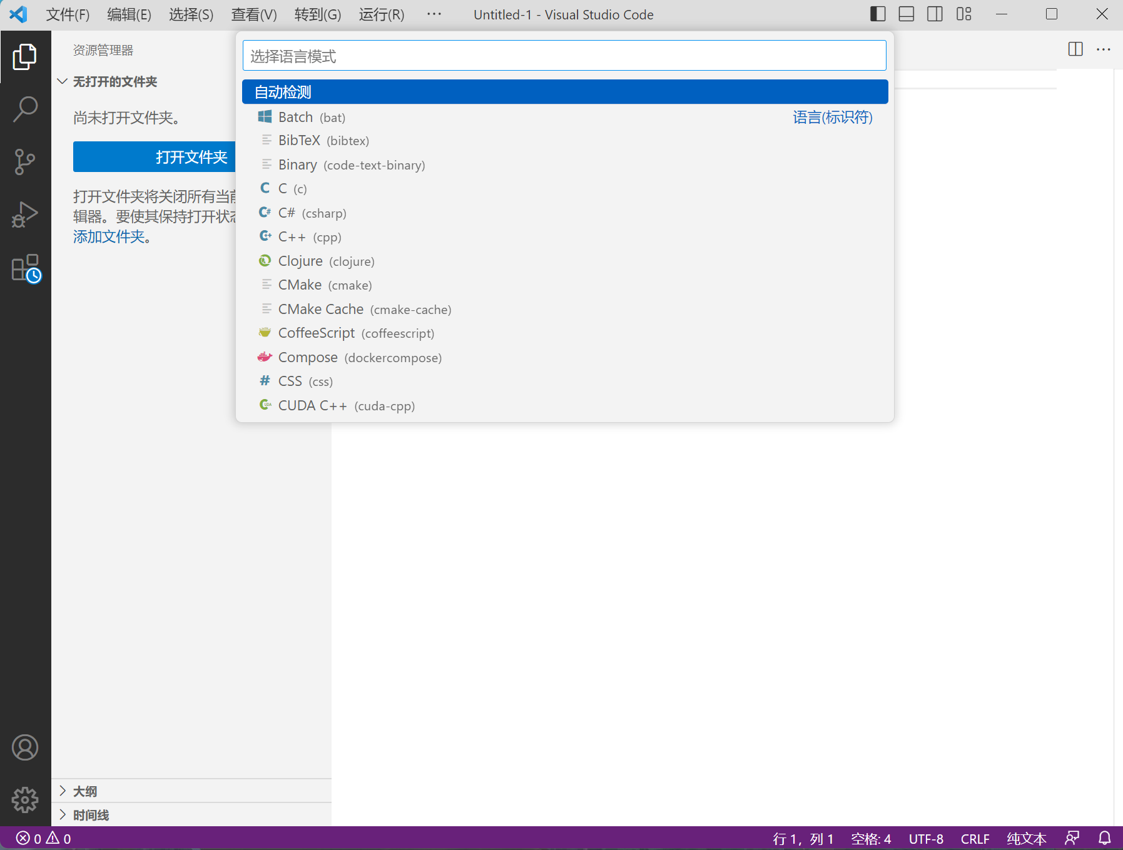Click UTF-8 encoding in status bar
Image resolution: width=1123 pixels, height=850 pixels.
926,838
